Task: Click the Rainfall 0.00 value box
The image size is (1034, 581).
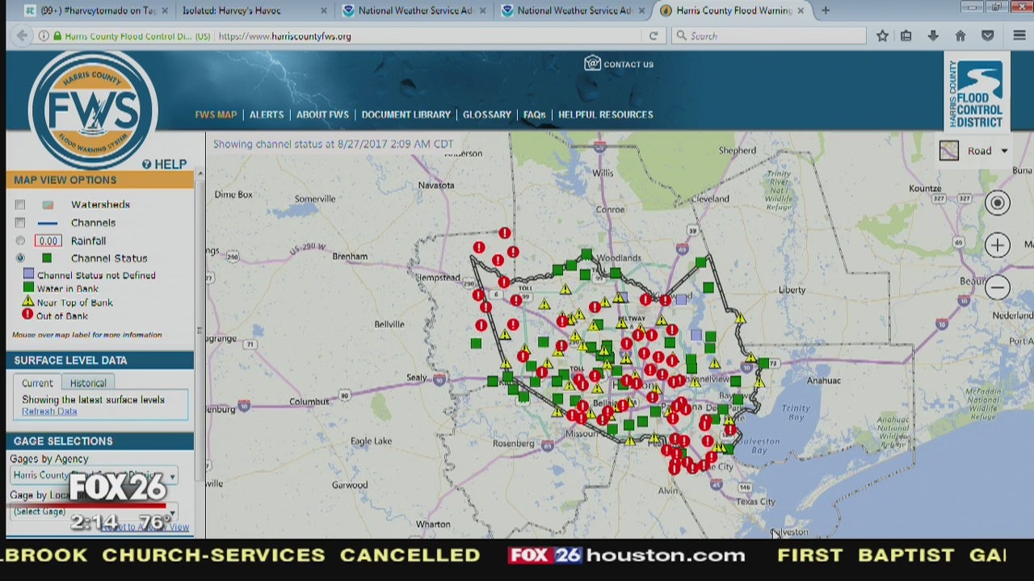Action: pos(48,240)
